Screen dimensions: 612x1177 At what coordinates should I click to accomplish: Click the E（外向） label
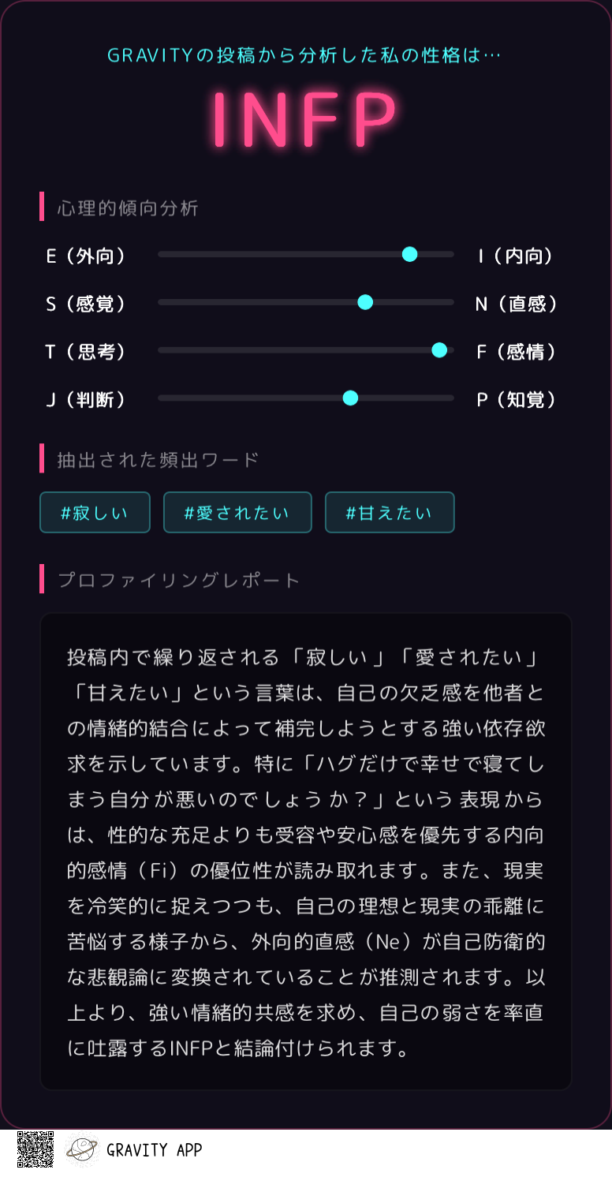(x=86, y=256)
